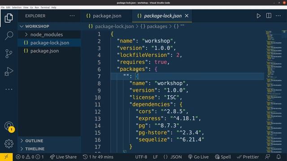Show errors and warnings panel
Viewport: 287px width, 161px height.
[30, 157]
